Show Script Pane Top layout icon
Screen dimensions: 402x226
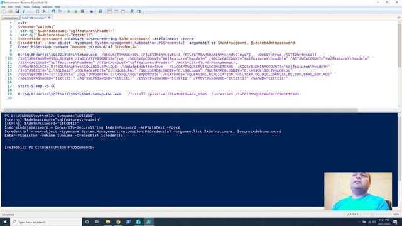(109, 11)
